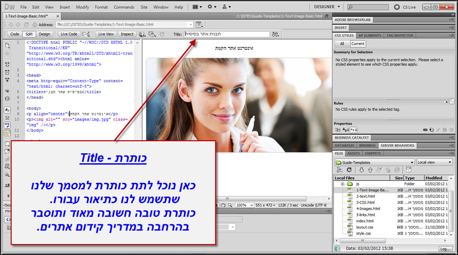Click CS Live circle icon
Viewport: 458px width, 255px height.
[397, 7]
